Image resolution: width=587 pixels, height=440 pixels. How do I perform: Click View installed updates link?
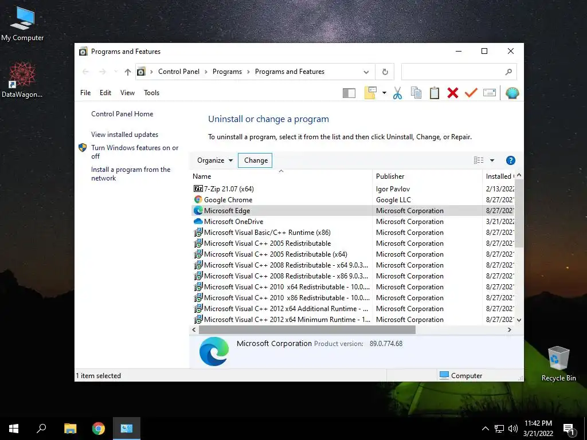coord(124,135)
